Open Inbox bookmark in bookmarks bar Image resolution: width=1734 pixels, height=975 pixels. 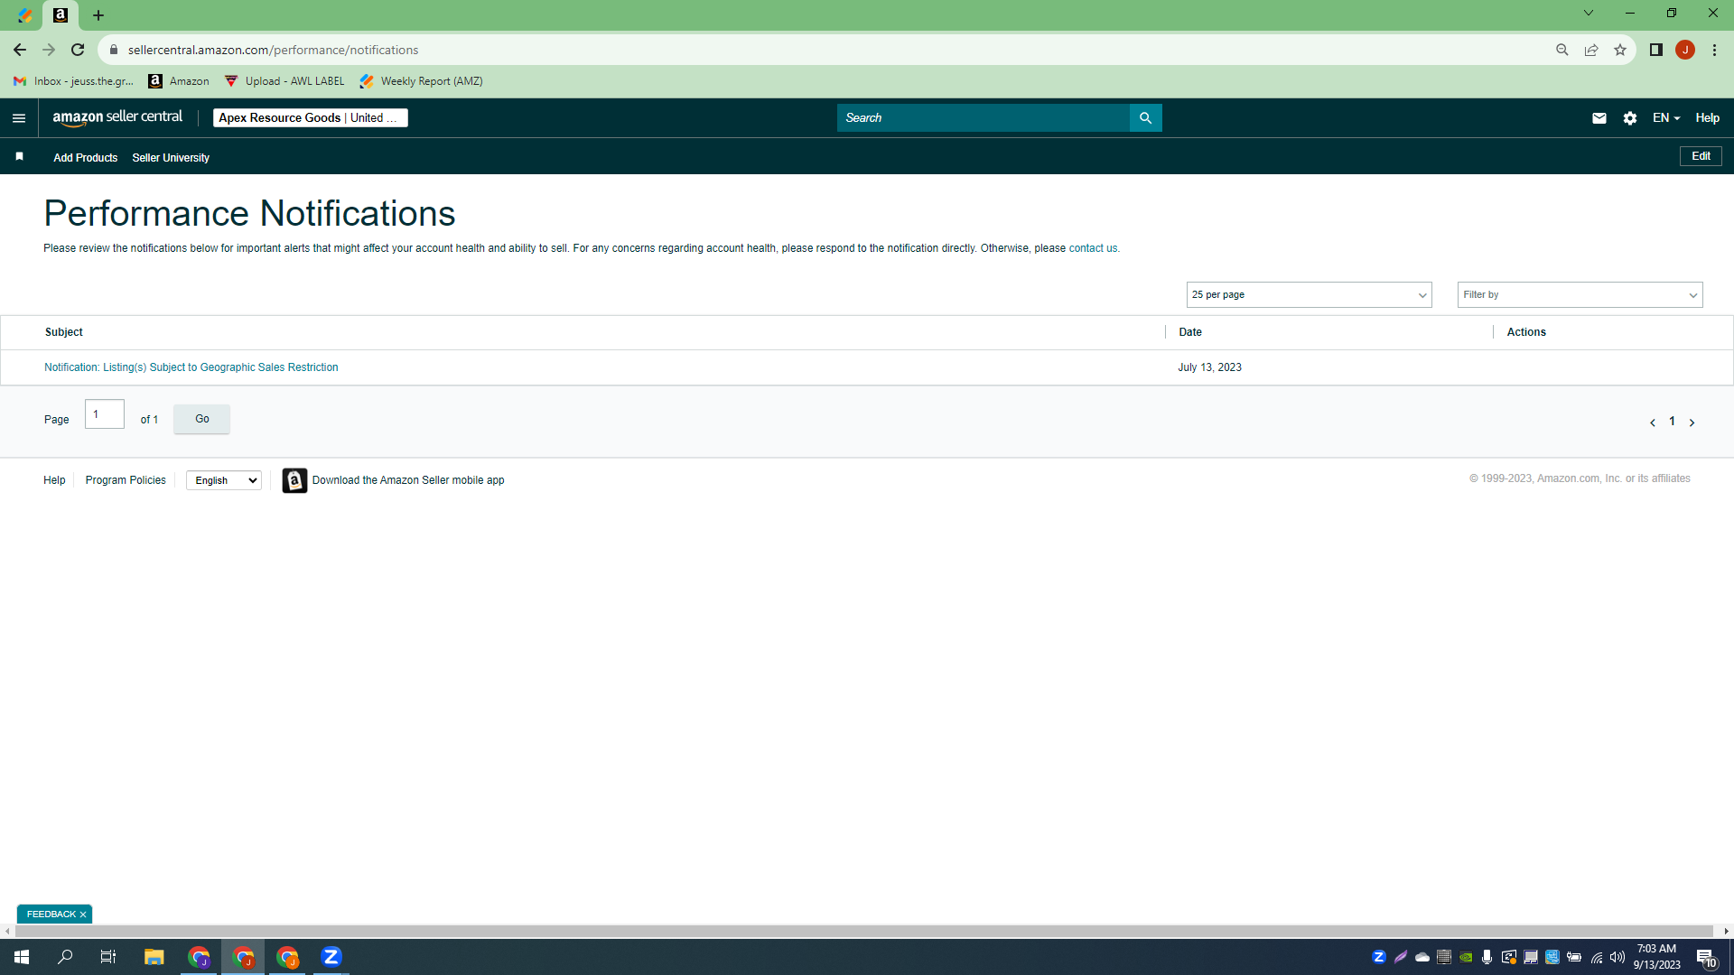pos(74,81)
